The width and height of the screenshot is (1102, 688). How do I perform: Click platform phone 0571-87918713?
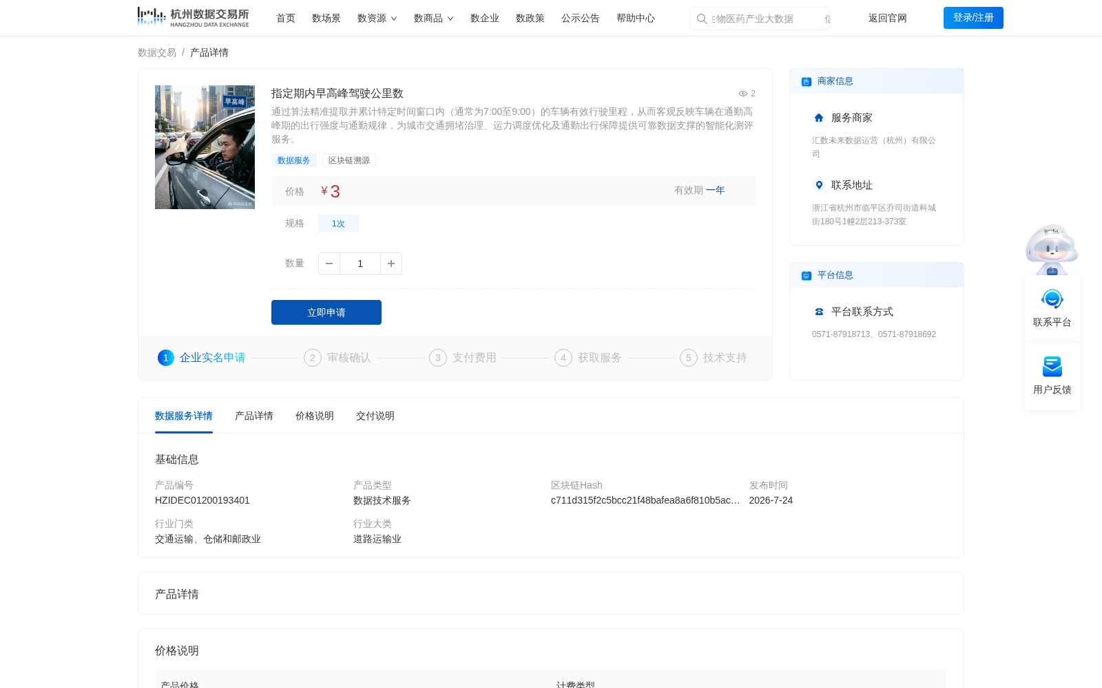click(x=841, y=334)
